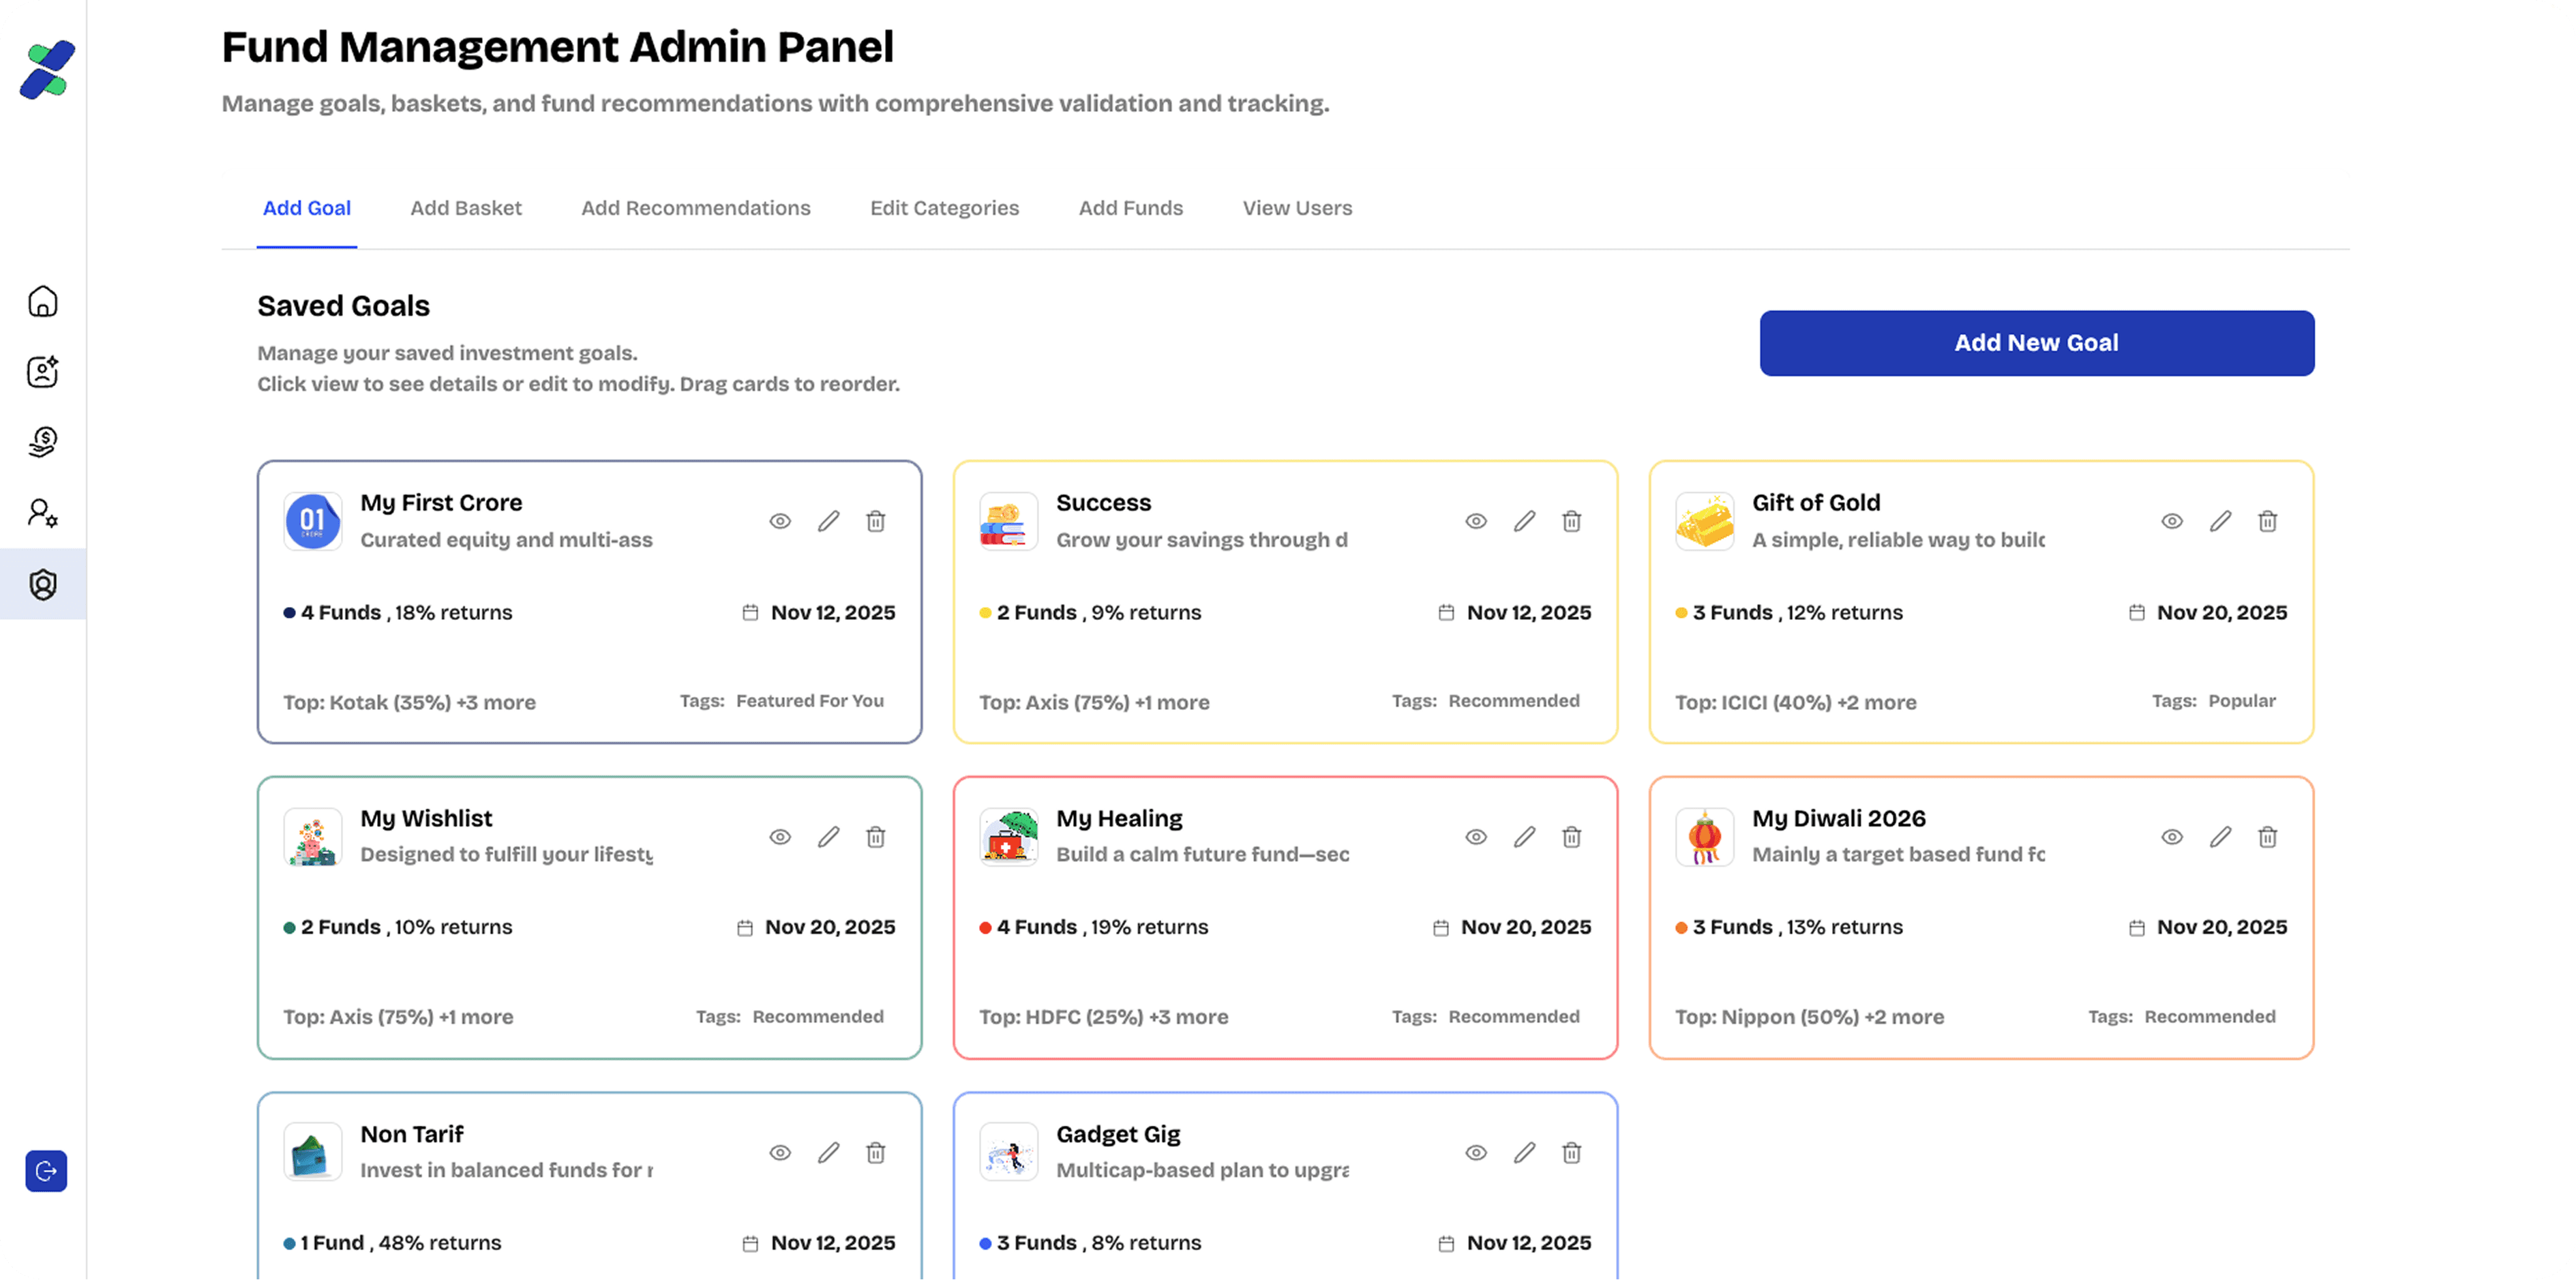Edit the My First Crore goal
Screen dimensions: 2576x1280
click(828, 521)
